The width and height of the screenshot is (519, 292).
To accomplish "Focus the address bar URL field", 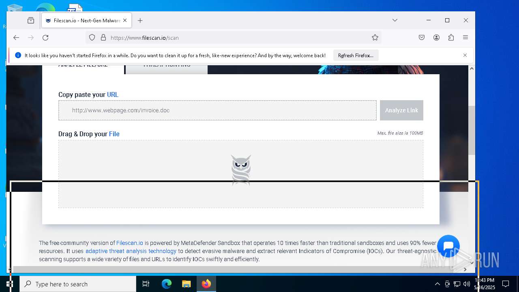I will pos(233,37).
